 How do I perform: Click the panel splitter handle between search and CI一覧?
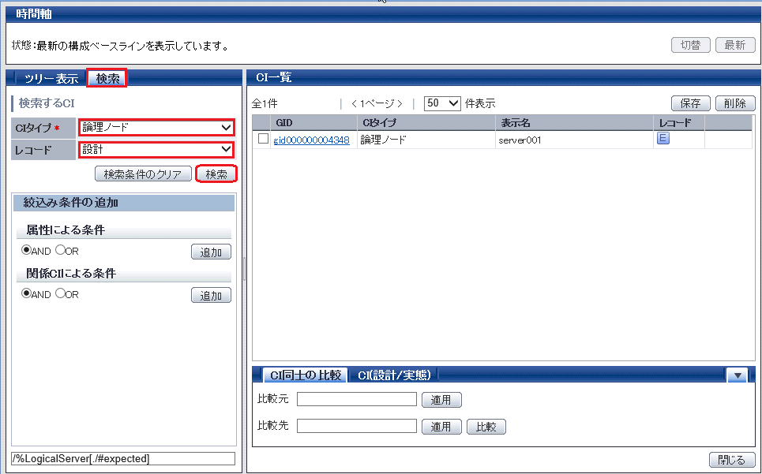point(244,269)
